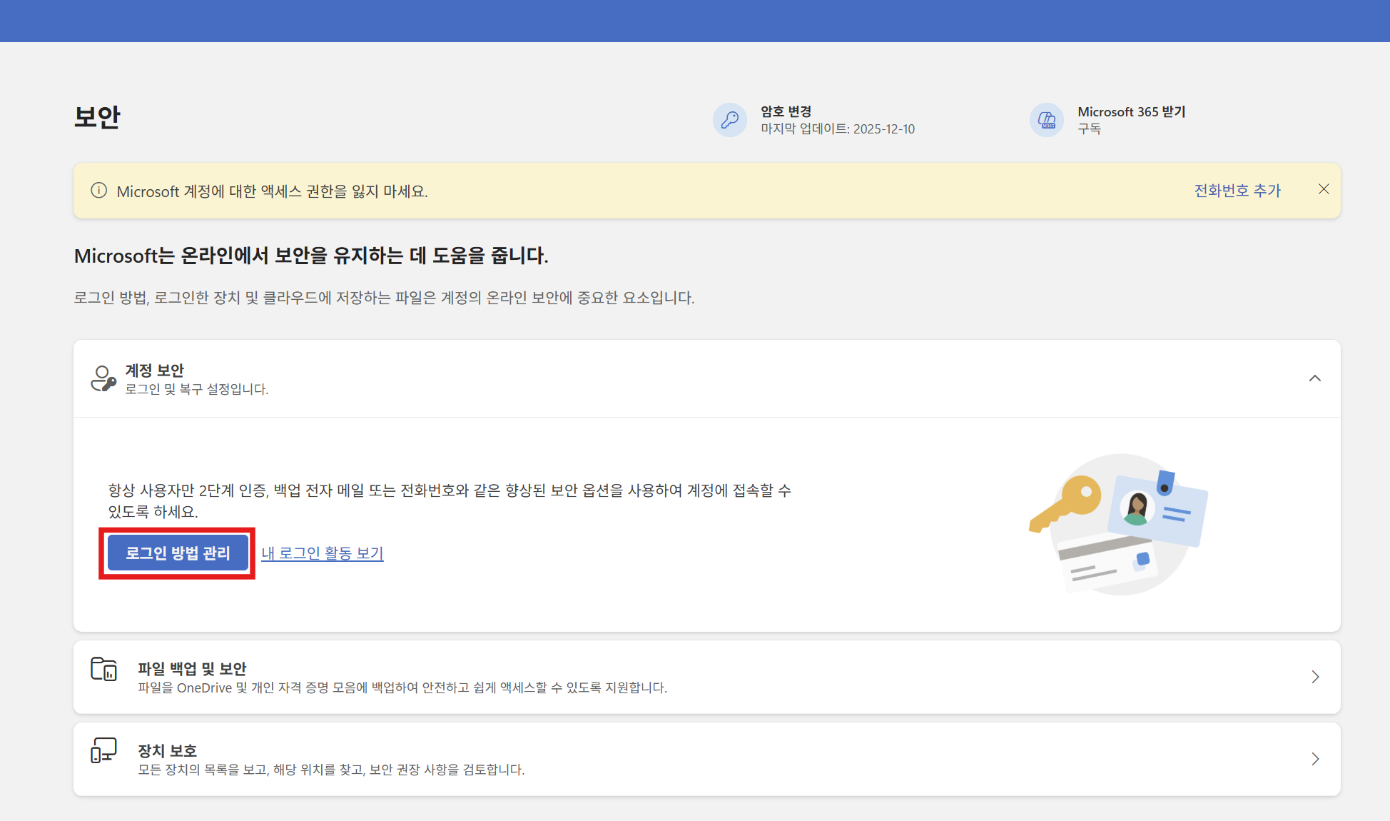The height and width of the screenshot is (821, 1390).
Task: Open the 파일 백업 및 보안 card title
Action: (x=192, y=669)
